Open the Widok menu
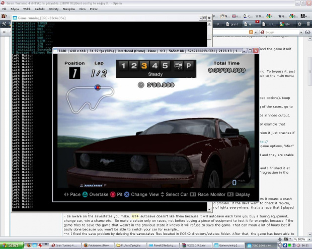The image size is (312, 249). [27, 9]
